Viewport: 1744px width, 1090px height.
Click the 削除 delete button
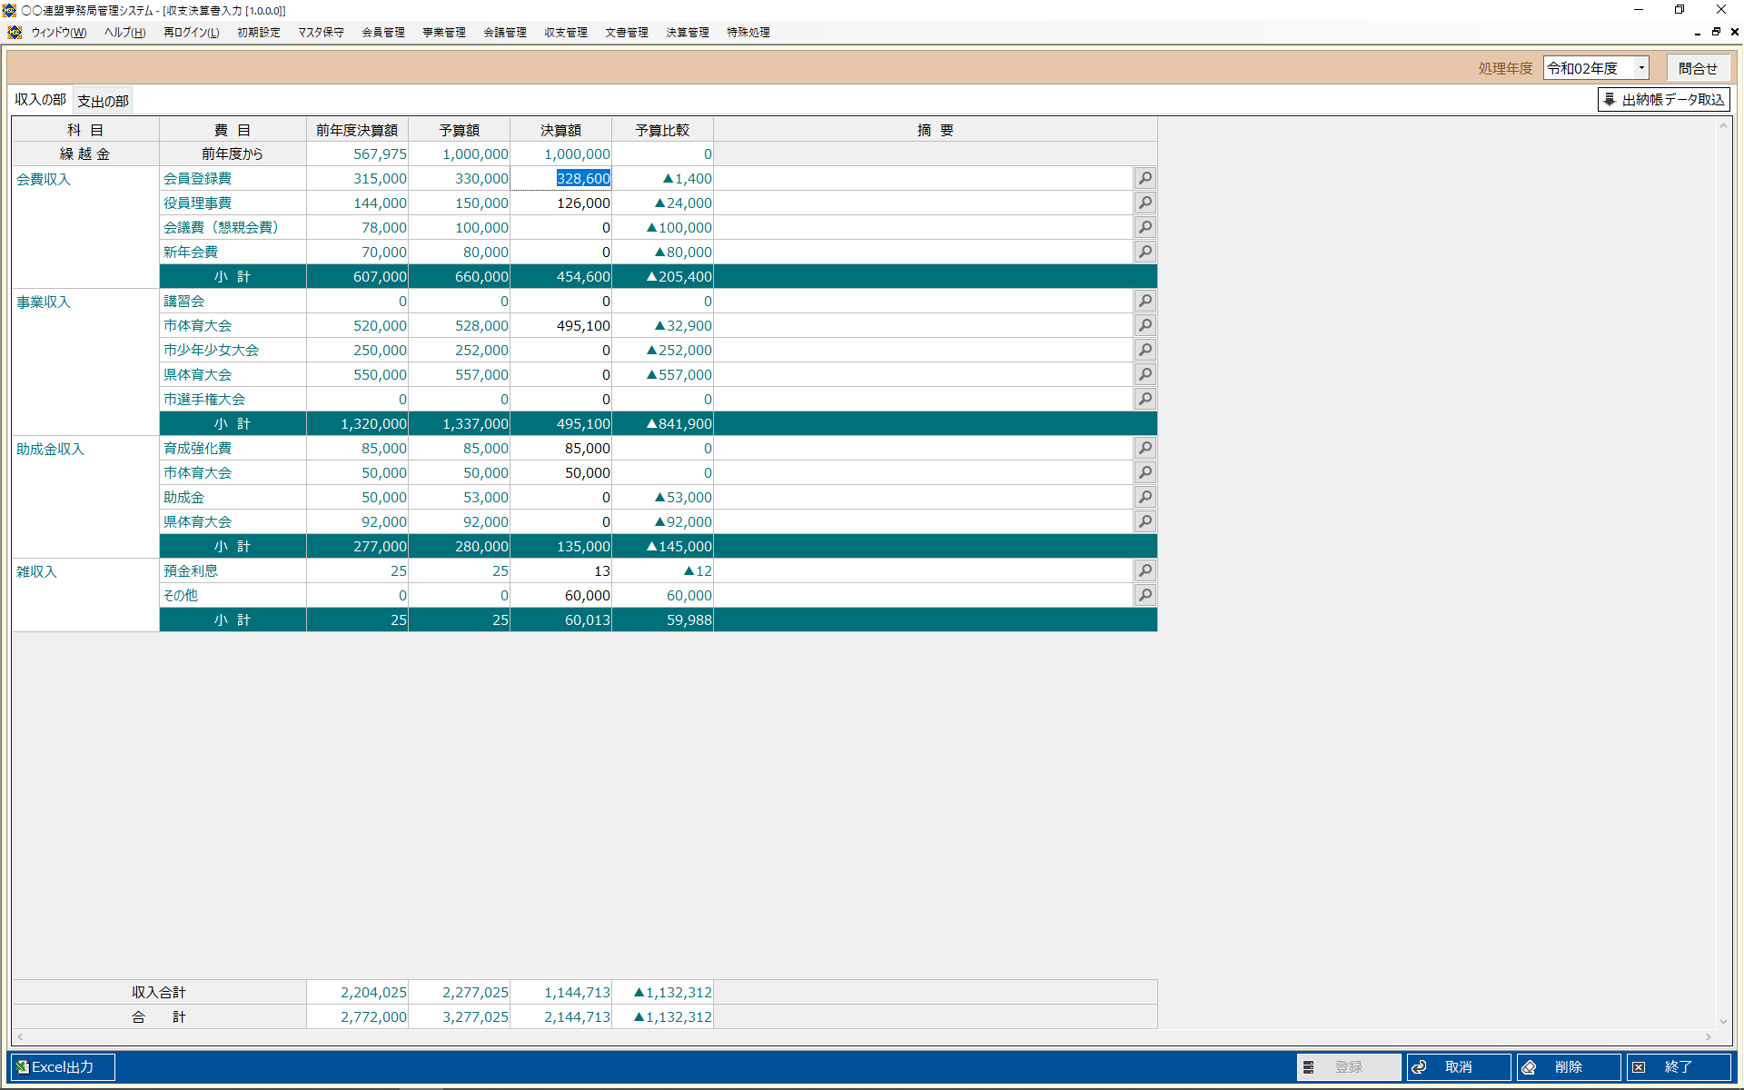tap(1568, 1066)
